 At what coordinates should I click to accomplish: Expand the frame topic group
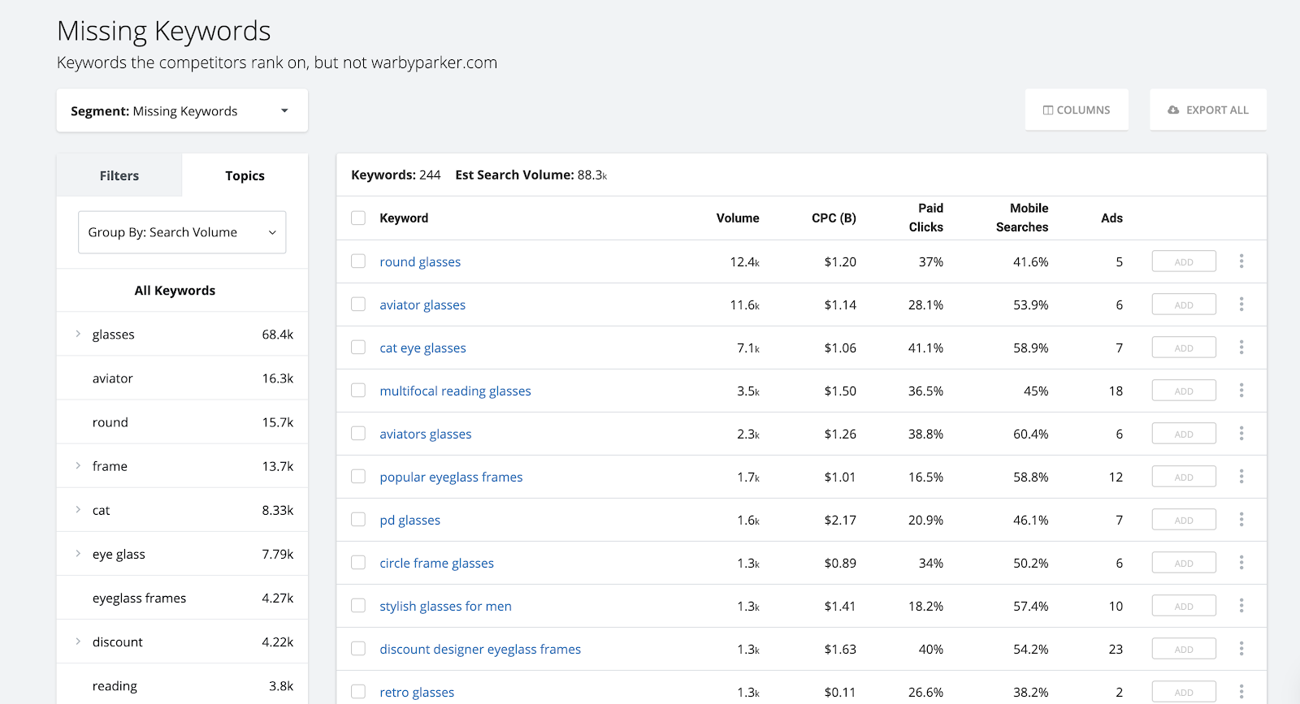(x=78, y=465)
